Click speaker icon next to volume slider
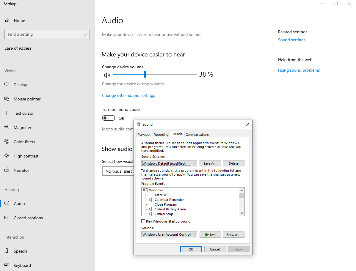Screen dimensions: 356x271 (x=107, y=75)
